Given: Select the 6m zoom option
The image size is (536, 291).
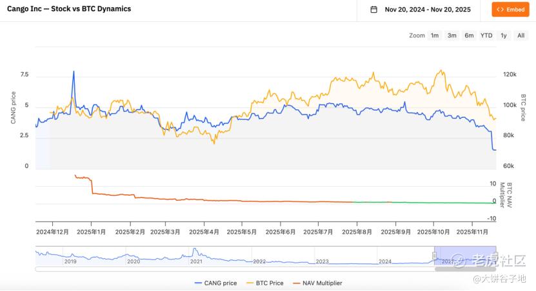Looking at the screenshot, I should point(469,35).
